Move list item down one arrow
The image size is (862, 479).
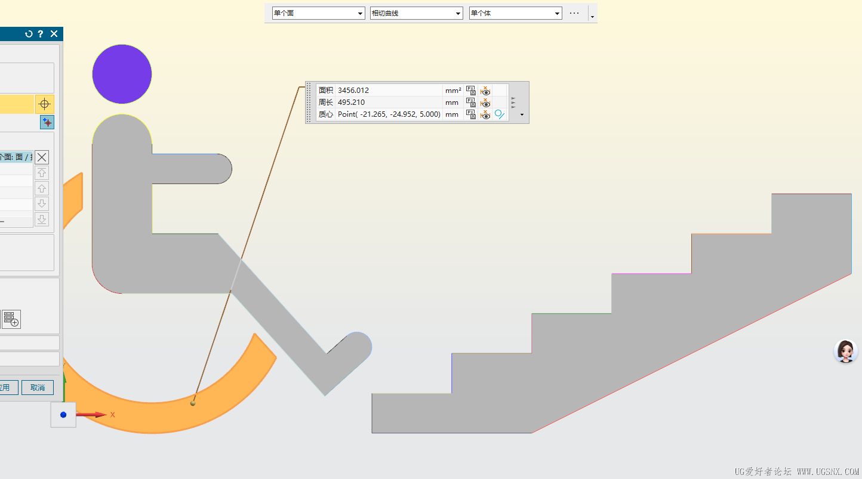coord(42,204)
